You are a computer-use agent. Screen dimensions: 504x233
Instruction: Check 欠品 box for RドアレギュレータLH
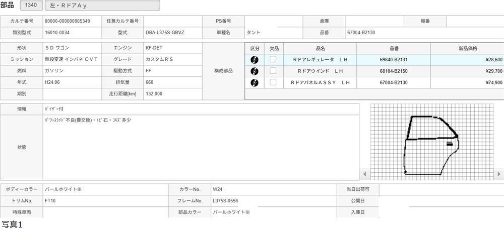[273, 60]
